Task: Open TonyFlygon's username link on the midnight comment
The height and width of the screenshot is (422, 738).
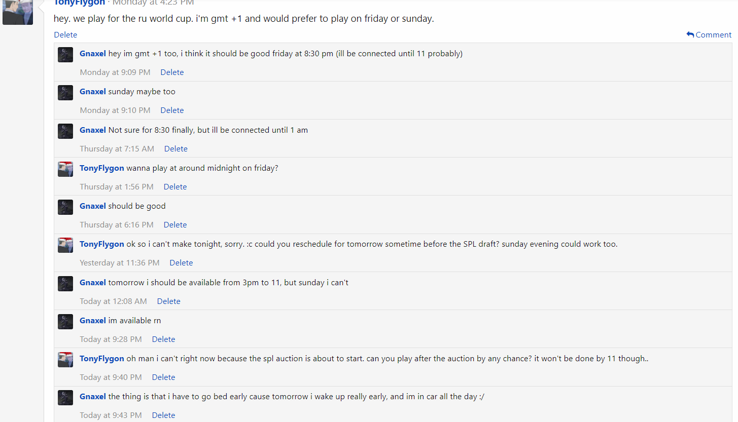Action: [101, 168]
